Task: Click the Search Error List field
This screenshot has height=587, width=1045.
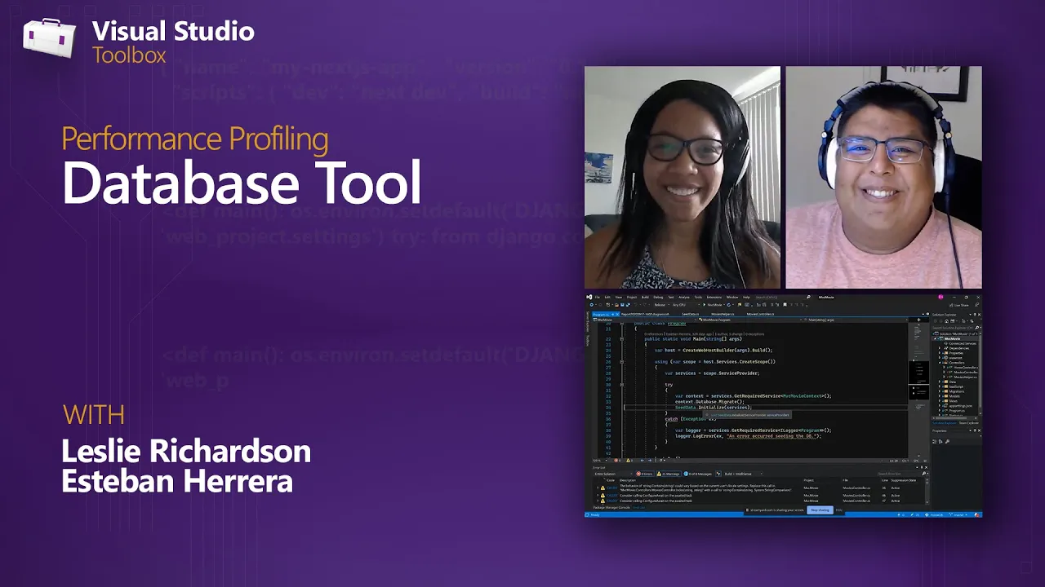Action: point(902,474)
